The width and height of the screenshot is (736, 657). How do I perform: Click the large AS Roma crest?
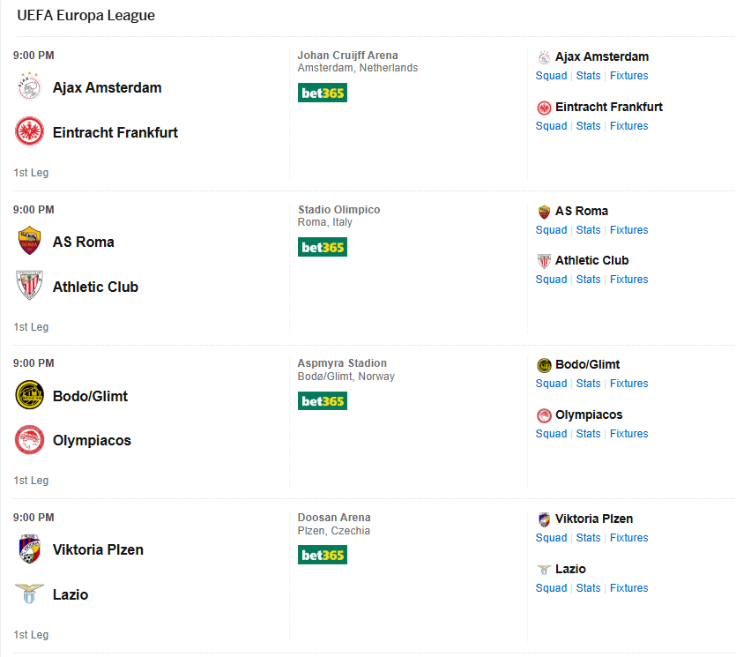click(29, 242)
